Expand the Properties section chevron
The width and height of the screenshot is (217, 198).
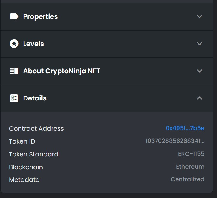pos(199,16)
